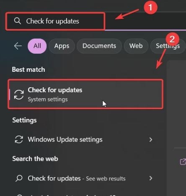
Task: Click the magnifier icon beside See web results
Action: 19,178
